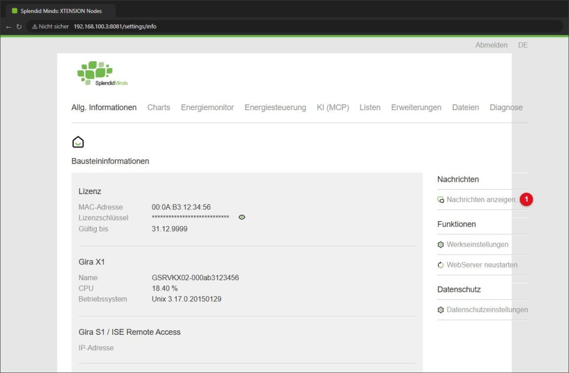Click the browser back arrow
Viewport: 569px width, 373px height.
pyautogui.click(x=9, y=27)
